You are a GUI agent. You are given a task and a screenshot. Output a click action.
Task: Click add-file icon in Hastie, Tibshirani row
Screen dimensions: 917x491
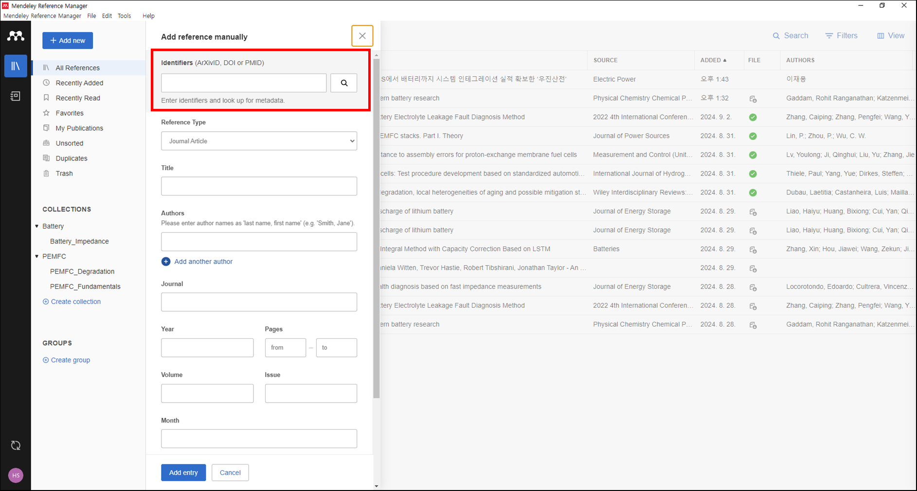coord(753,268)
